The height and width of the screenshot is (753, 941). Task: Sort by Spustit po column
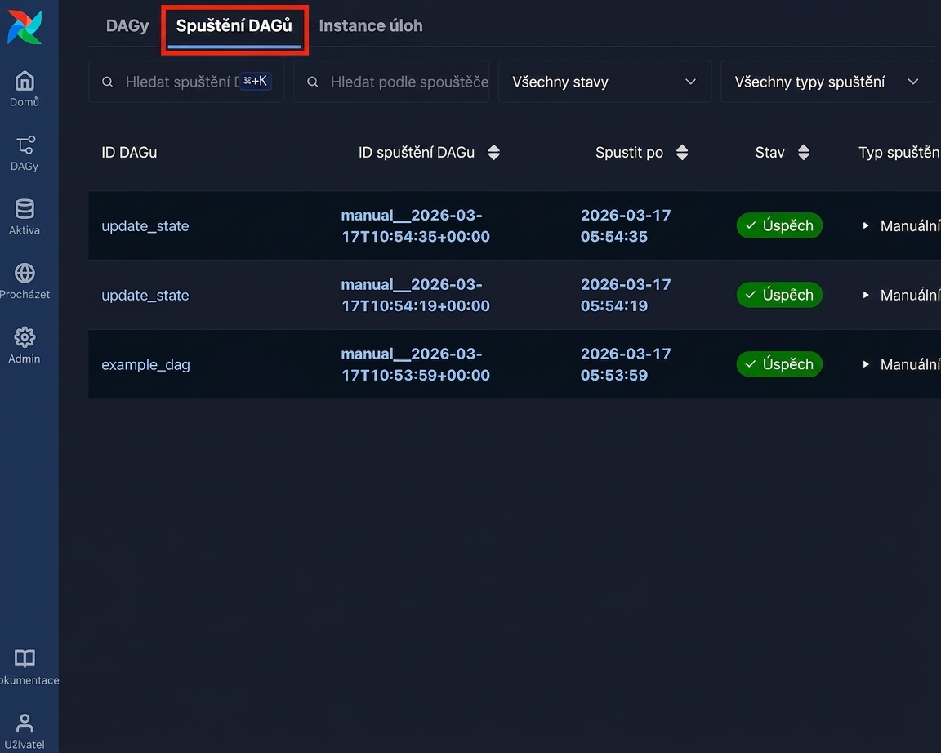tap(682, 153)
